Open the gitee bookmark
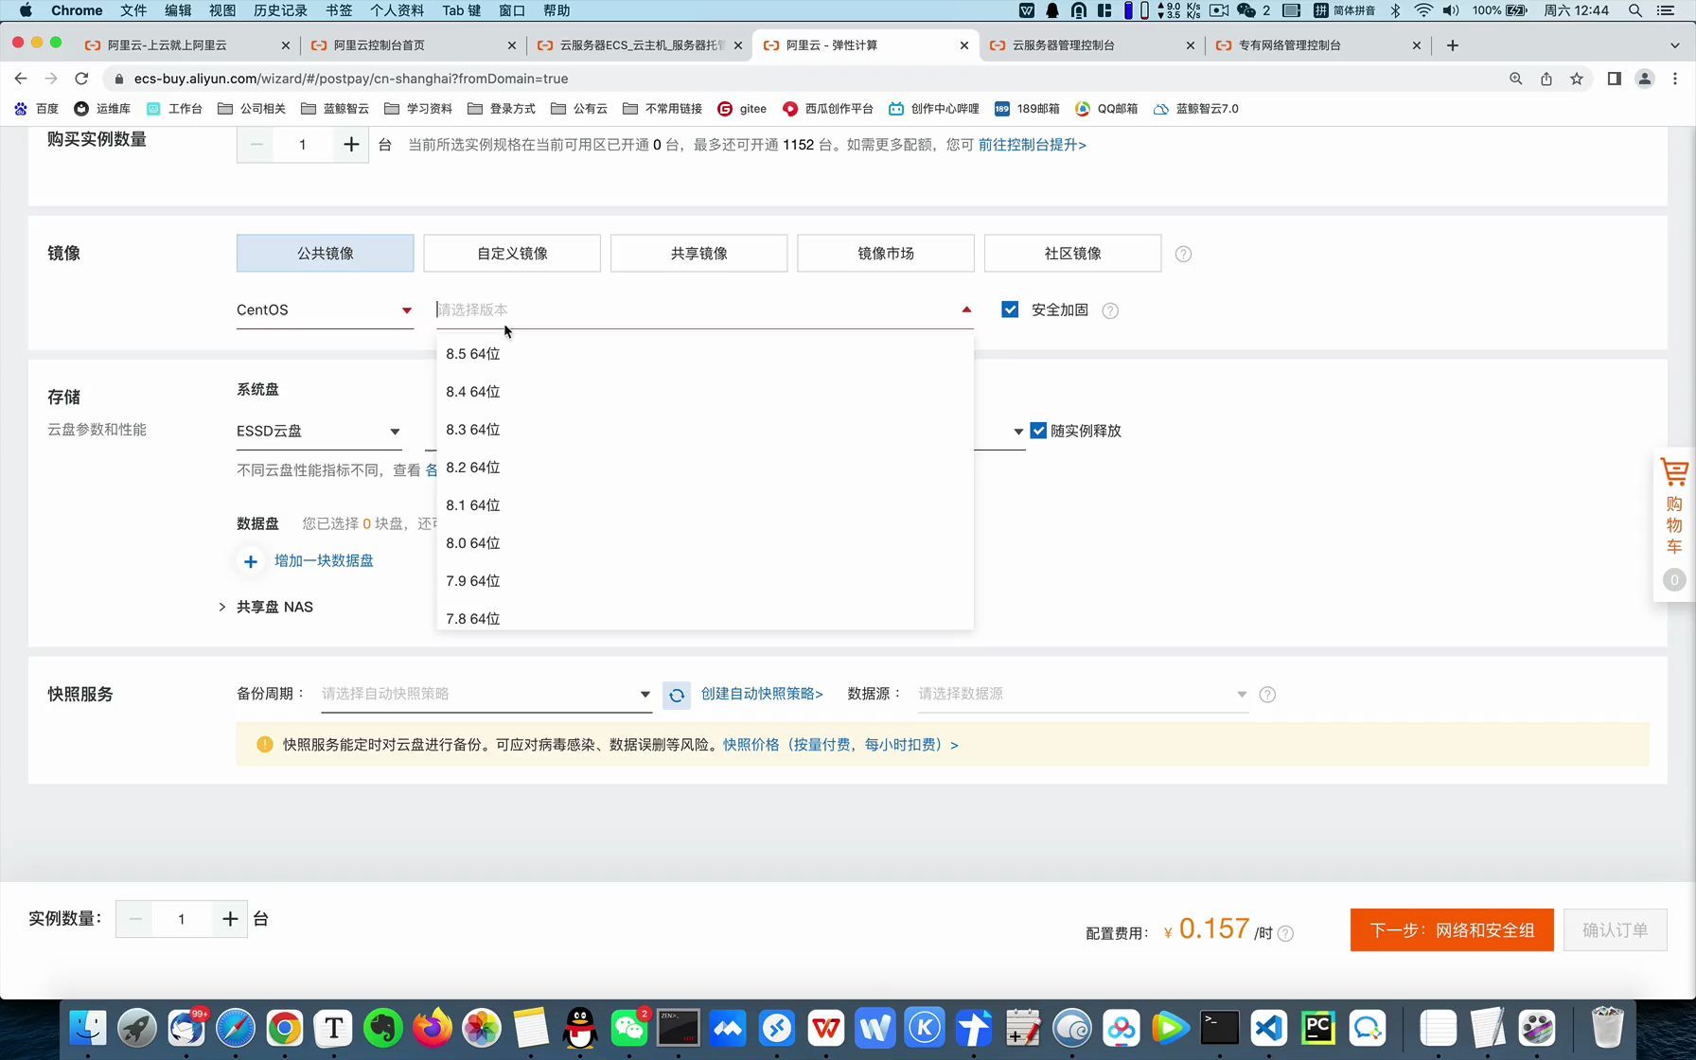 (743, 109)
